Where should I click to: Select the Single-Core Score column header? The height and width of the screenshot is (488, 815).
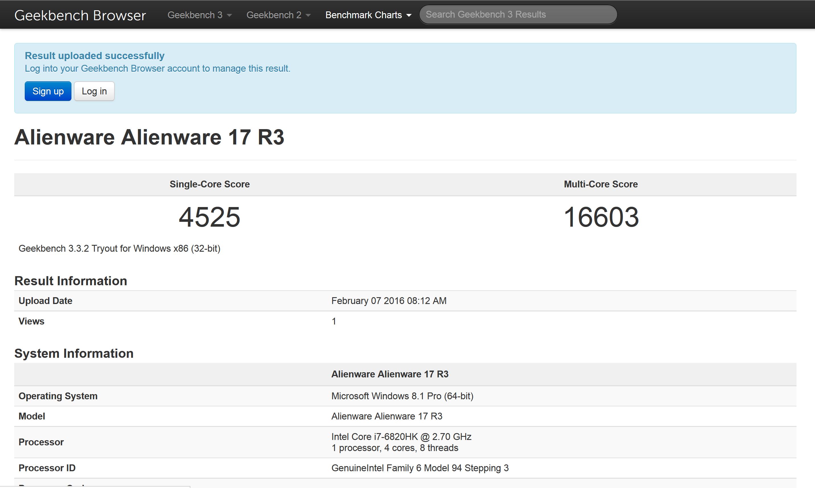click(x=210, y=184)
